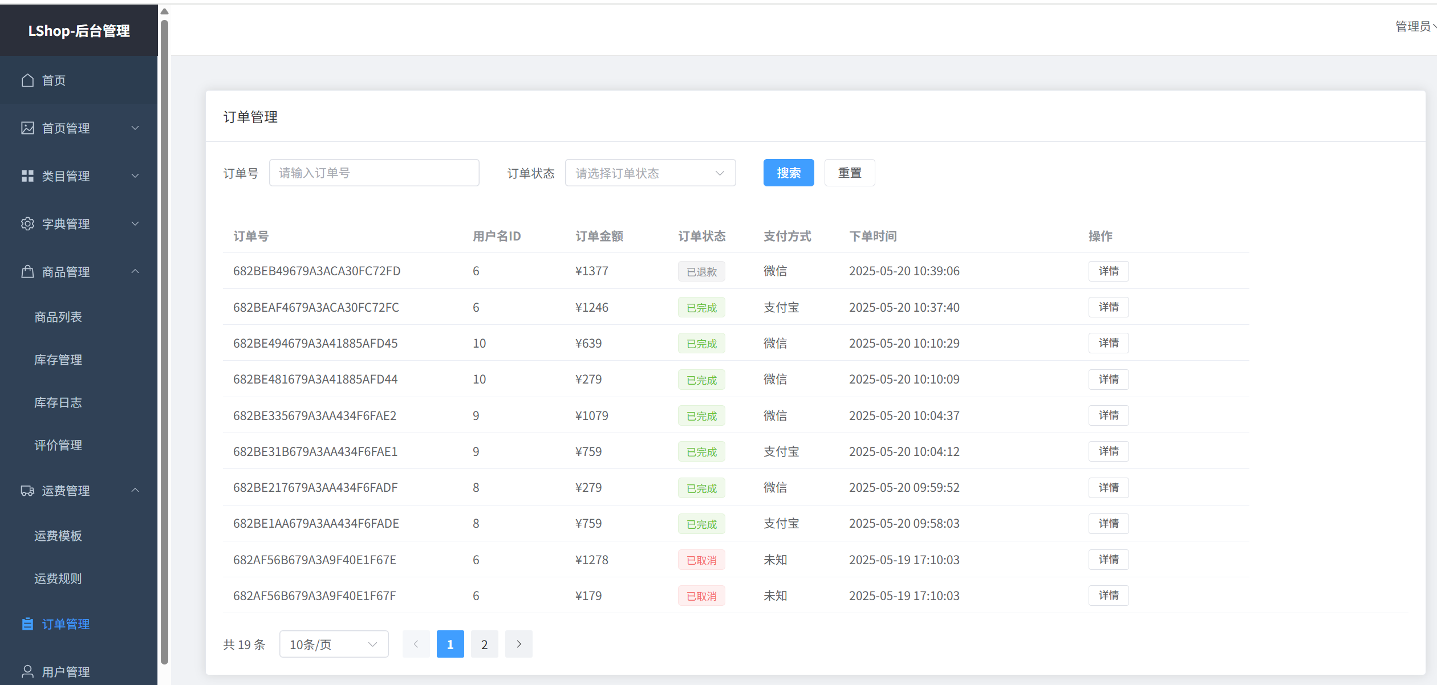The width and height of the screenshot is (1437, 685).
Task: Click the home icon beside 首页
Action: 27,80
